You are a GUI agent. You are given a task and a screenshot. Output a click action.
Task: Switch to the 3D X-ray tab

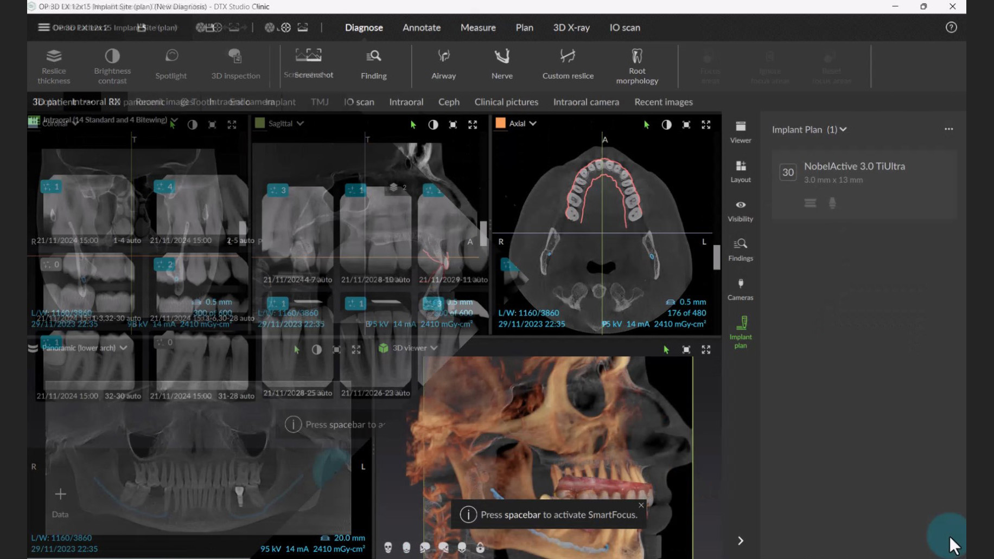(571, 28)
